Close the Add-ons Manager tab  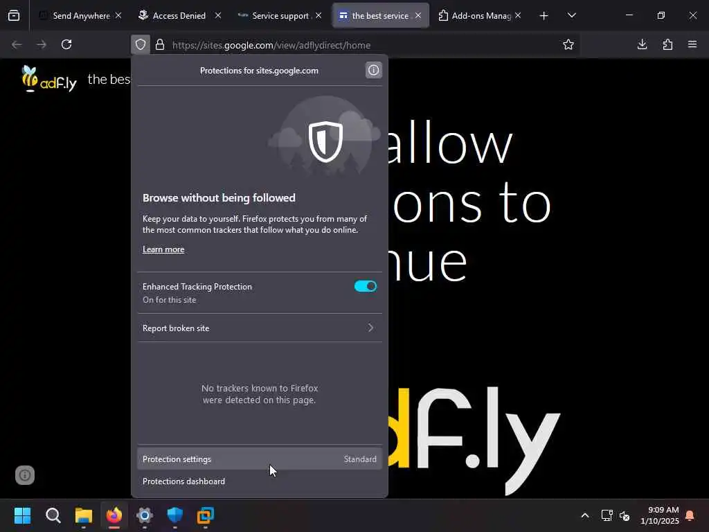click(x=518, y=15)
